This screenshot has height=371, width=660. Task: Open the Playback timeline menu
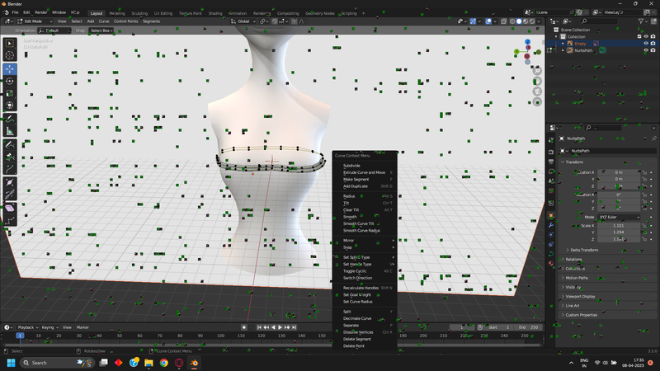[27, 327]
